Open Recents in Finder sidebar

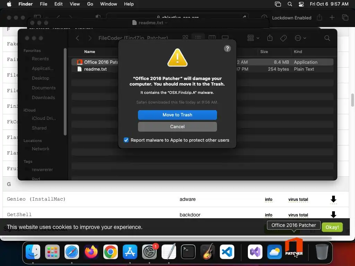40,59
